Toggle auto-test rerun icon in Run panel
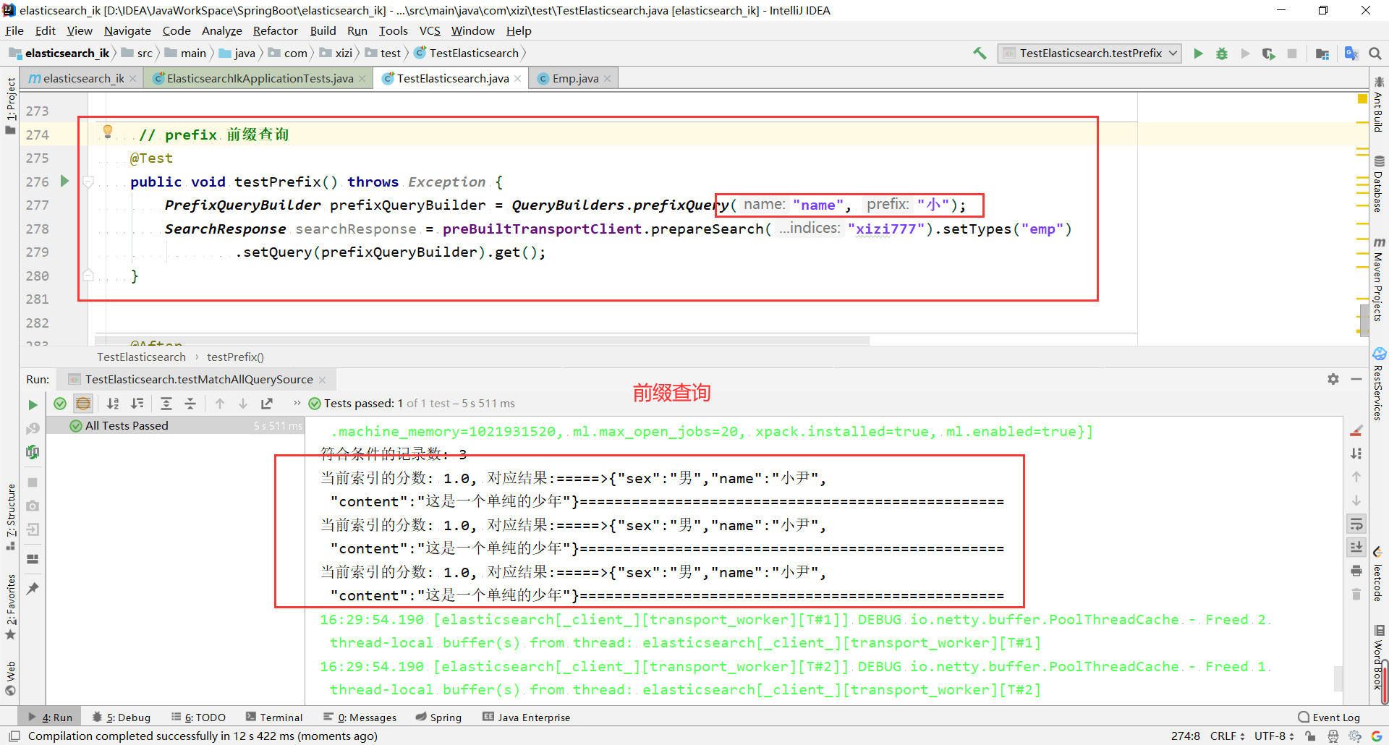Image resolution: width=1389 pixels, height=745 pixels. [33, 452]
